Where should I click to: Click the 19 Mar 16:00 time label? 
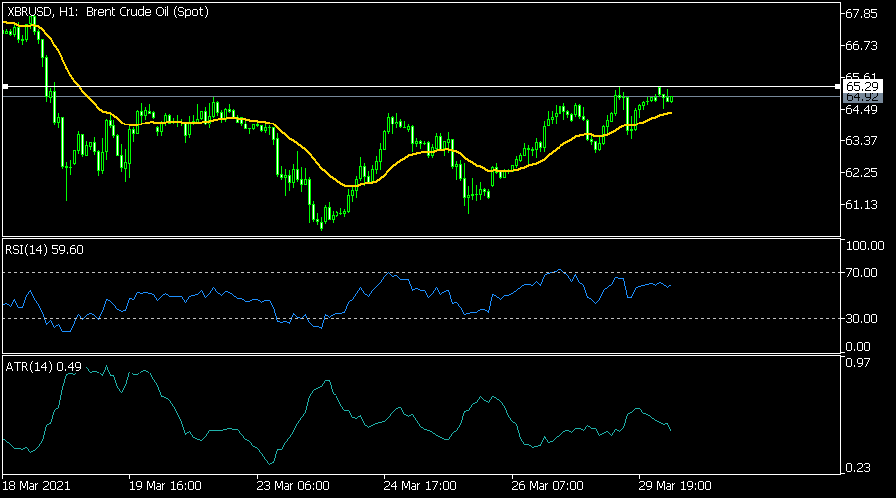pos(164,487)
